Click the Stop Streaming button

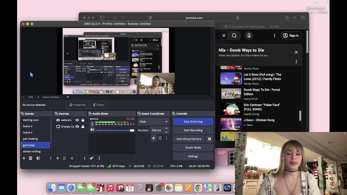(193, 122)
